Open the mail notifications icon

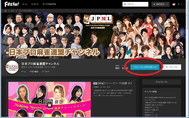point(174,4)
